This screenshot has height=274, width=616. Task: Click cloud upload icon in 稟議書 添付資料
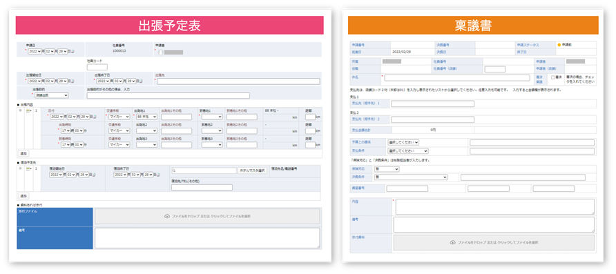[452, 242]
